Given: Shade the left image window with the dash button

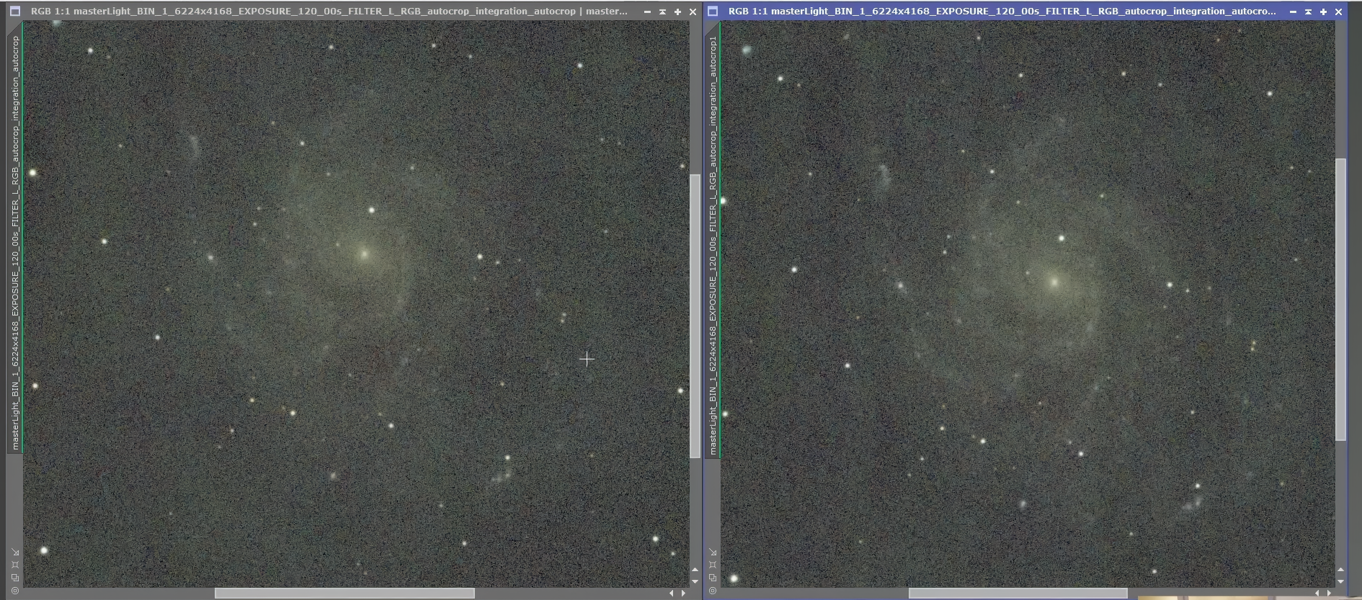Looking at the screenshot, I should tap(647, 11).
